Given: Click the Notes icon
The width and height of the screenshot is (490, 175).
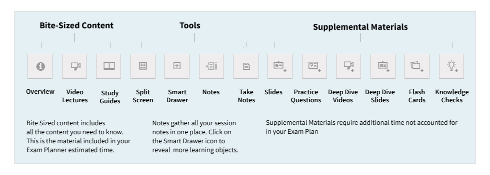Looking at the screenshot, I should pyautogui.click(x=211, y=66).
